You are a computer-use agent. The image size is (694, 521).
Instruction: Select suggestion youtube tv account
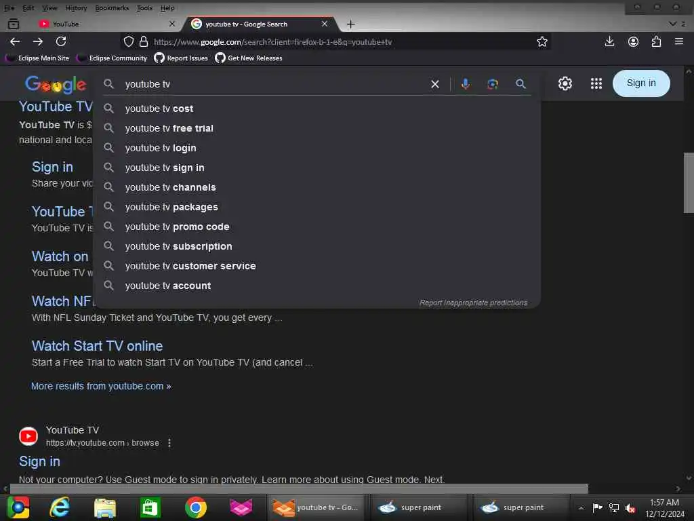(x=317, y=286)
